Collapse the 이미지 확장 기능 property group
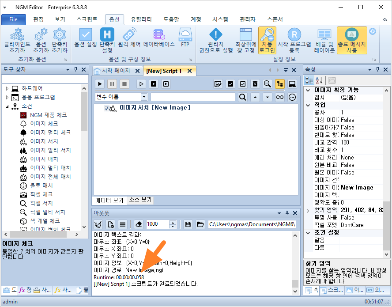 (308, 90)
